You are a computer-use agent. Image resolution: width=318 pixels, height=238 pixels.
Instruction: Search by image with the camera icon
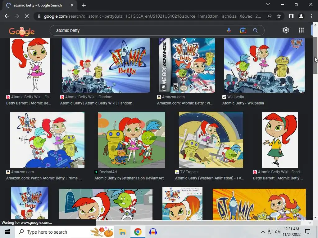(243, 30)
